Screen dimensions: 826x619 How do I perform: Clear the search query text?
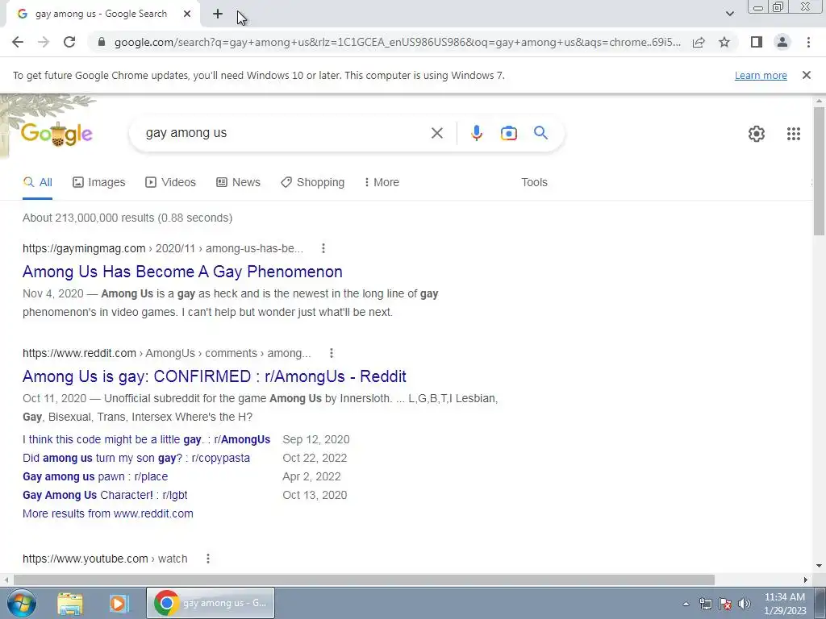pyautogui.click(x=436, y=133)
